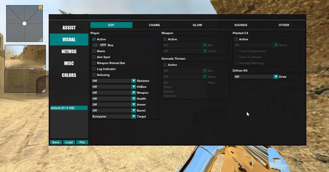Enable the Player Name checkbox
Image resolution: width=329 pixels, height=172 pixels.
point(94,51)
